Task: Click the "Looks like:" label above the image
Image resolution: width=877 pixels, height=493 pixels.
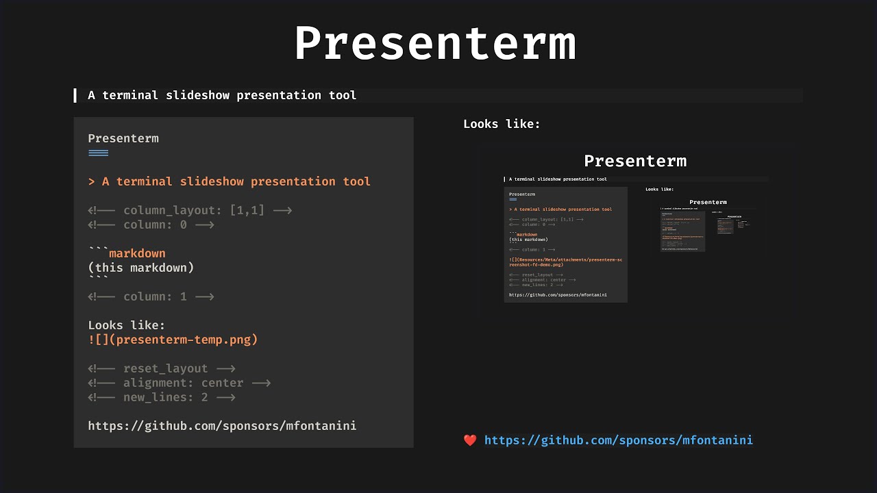Action: tap(502, 124)
